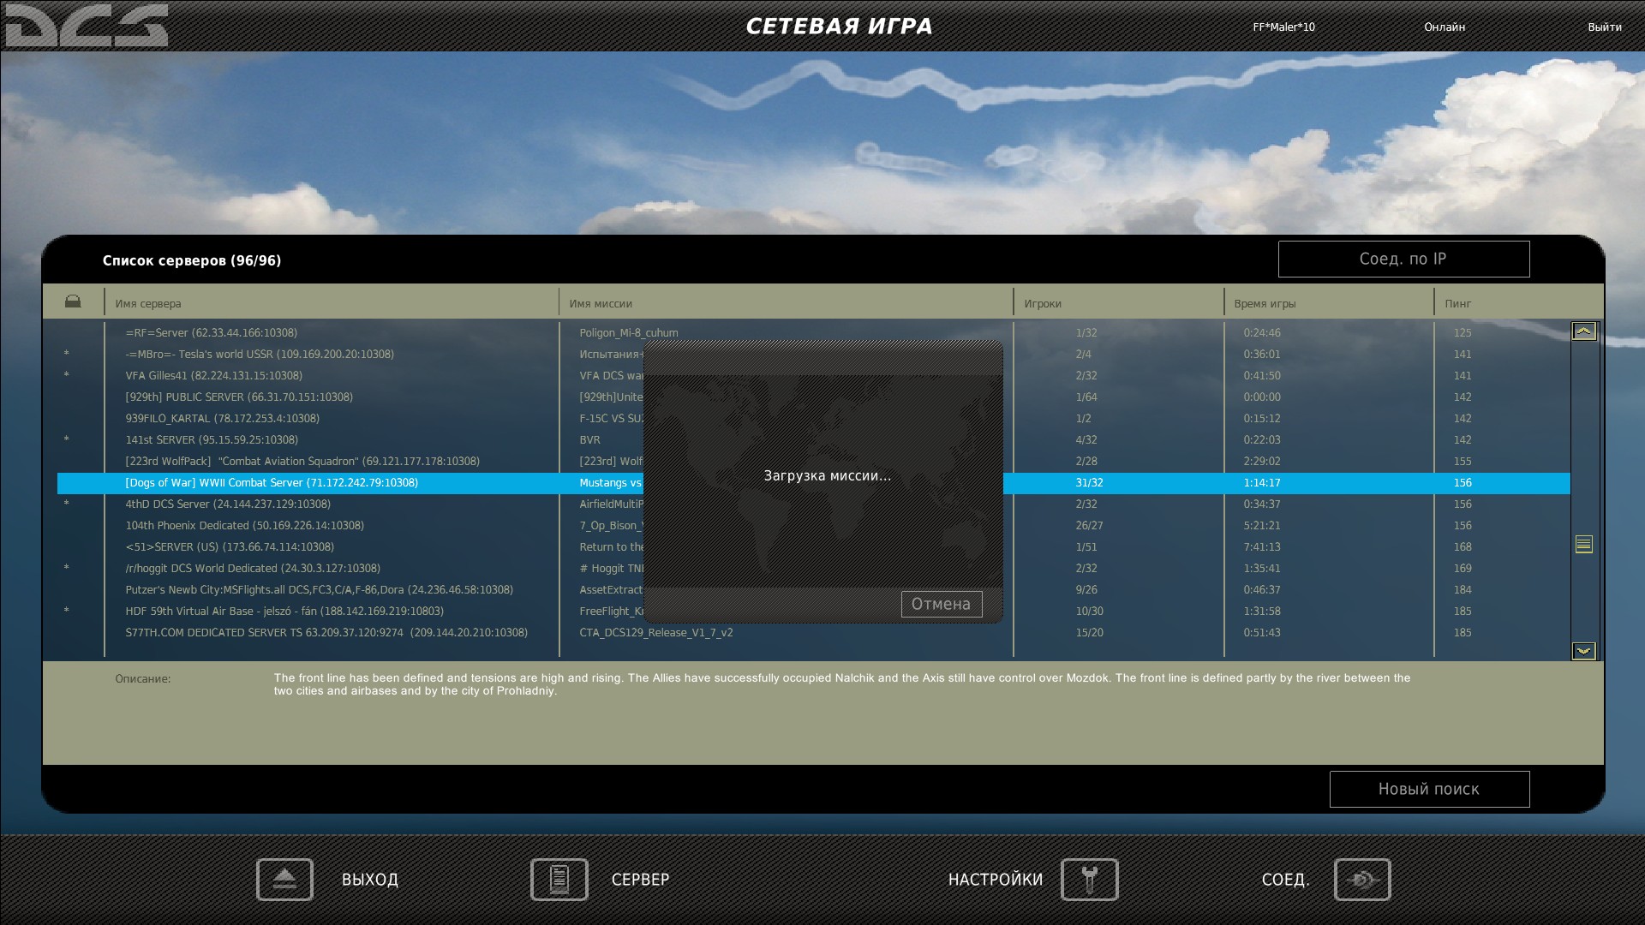Image resolution: width=1645 pixels, height=925 pixels.
Task: Click the Соед. по IP button
Action: pyautogui.click(x=1403, y=259)
